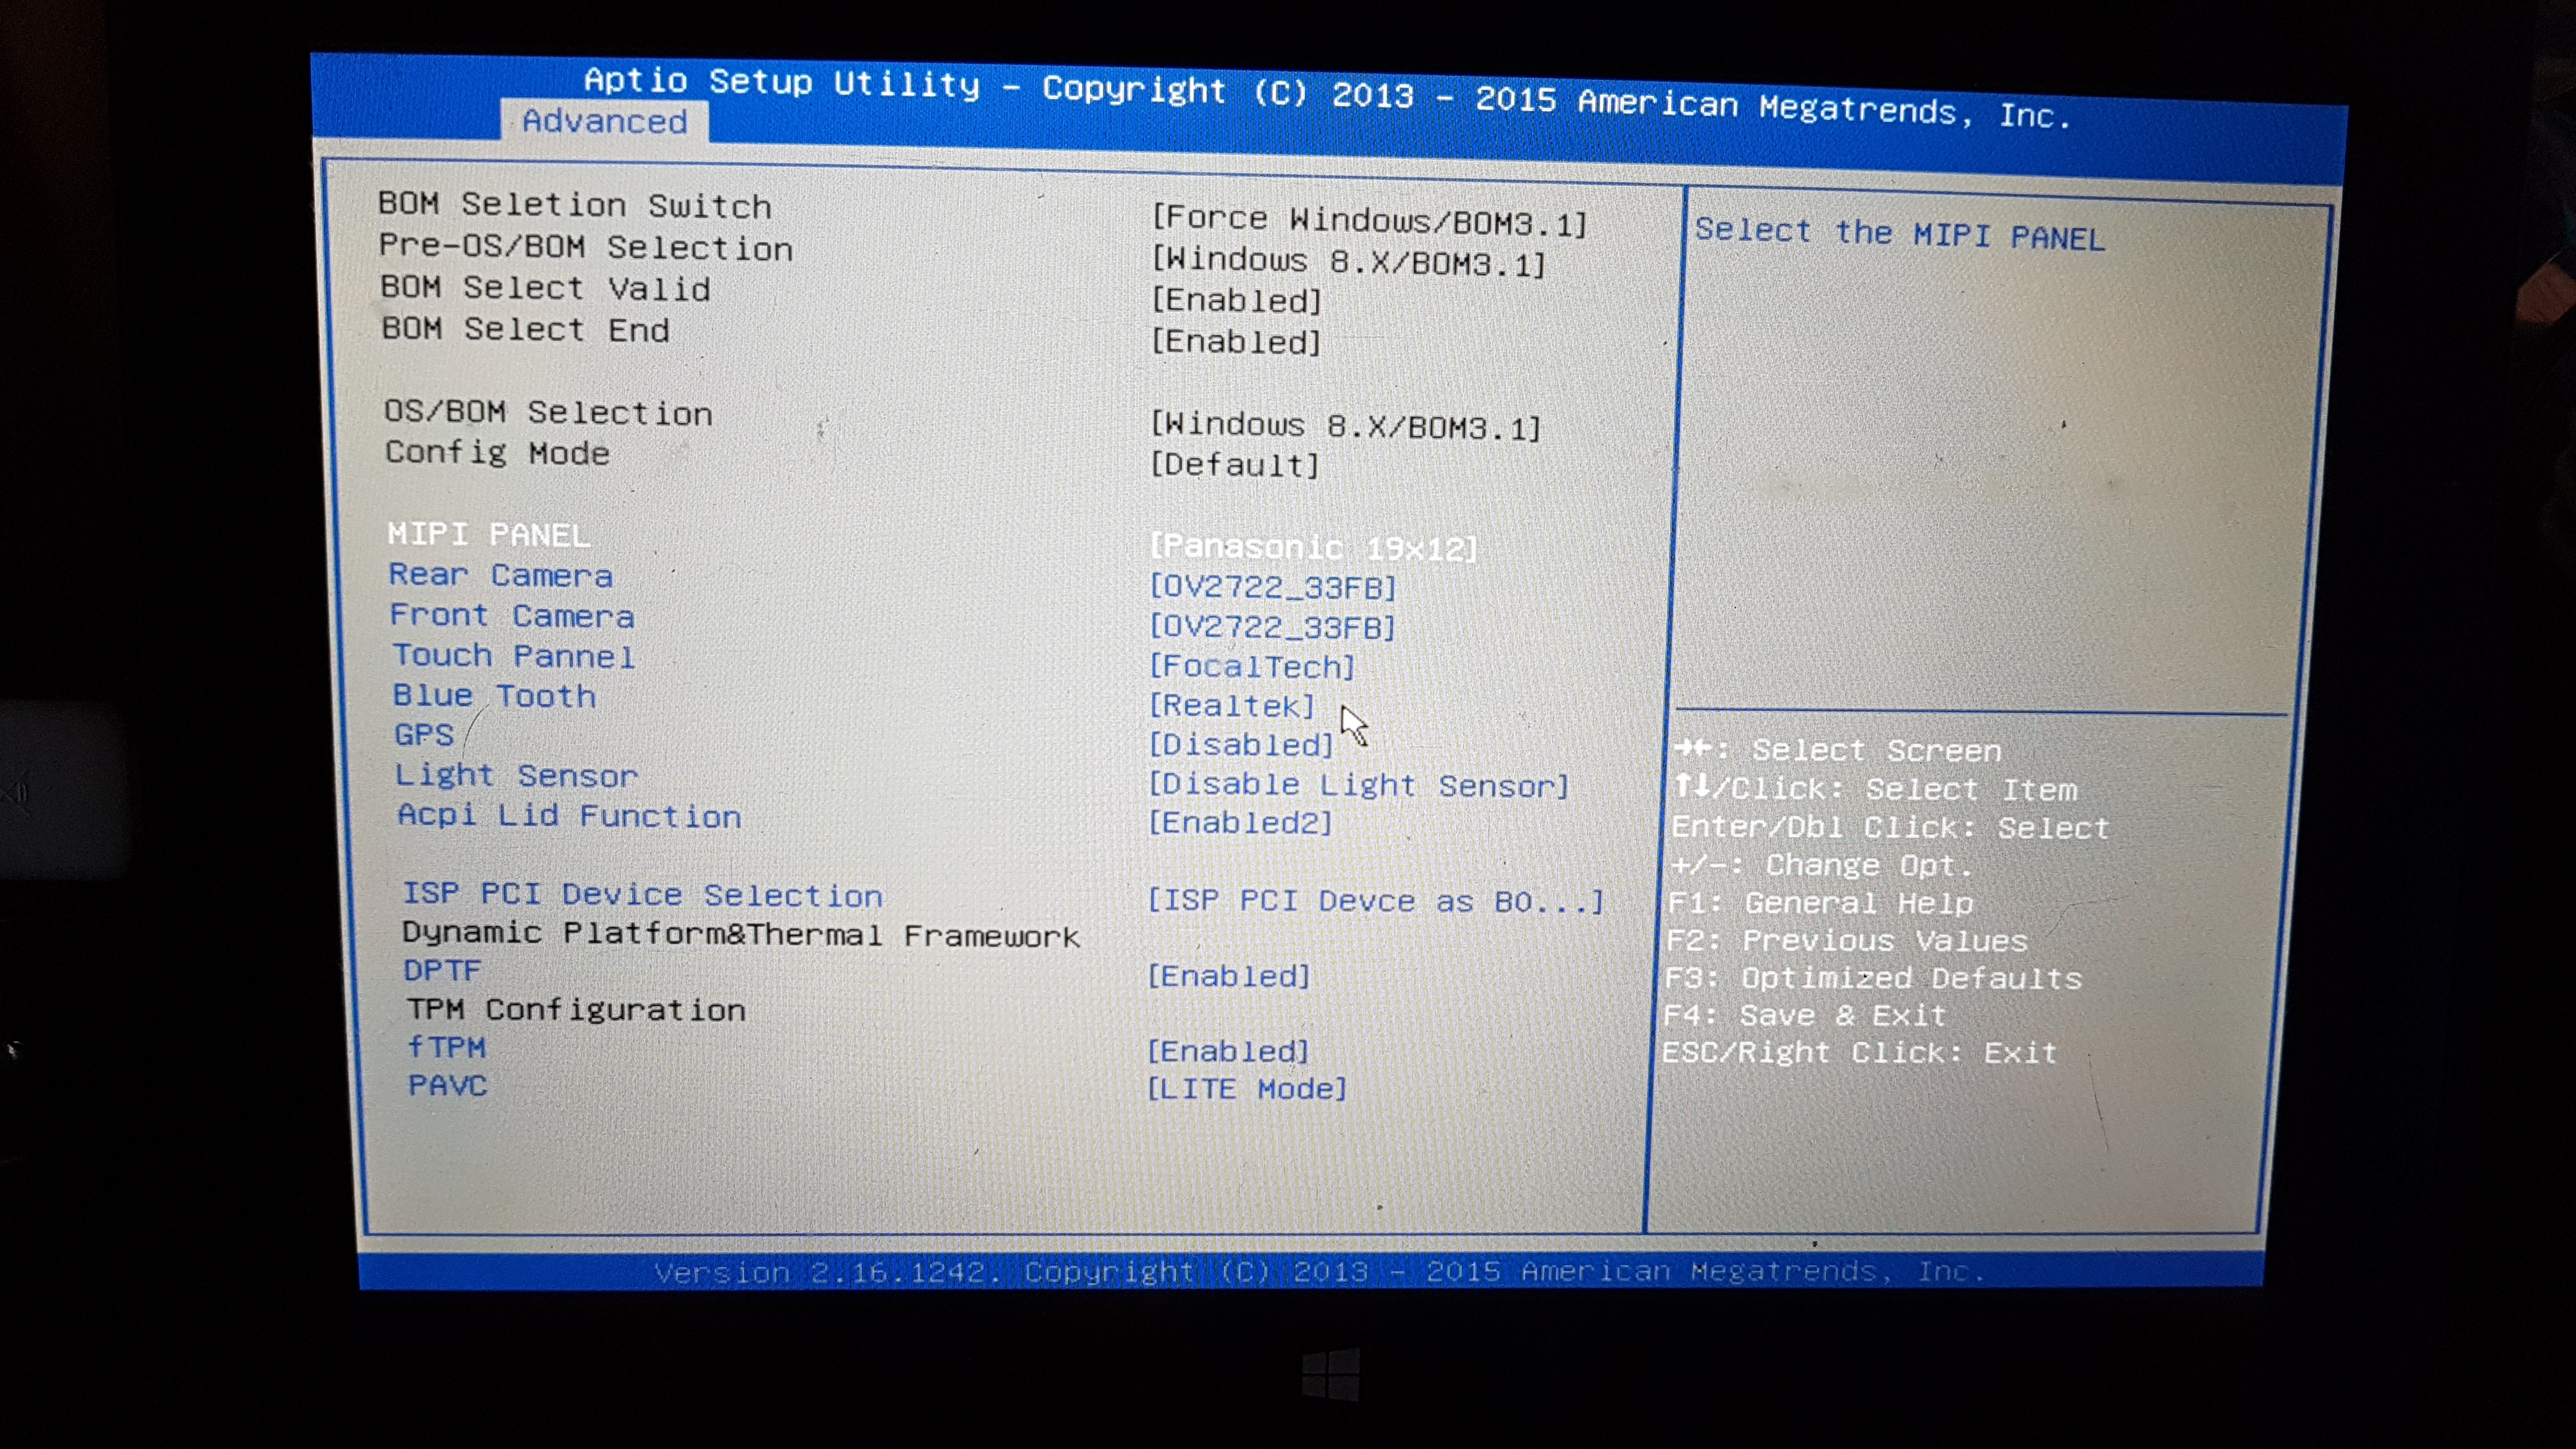Click Dynamic Platform&Thermal Framework heading
This screenshot has height=1449, width=2576.
tap(741, 934)
